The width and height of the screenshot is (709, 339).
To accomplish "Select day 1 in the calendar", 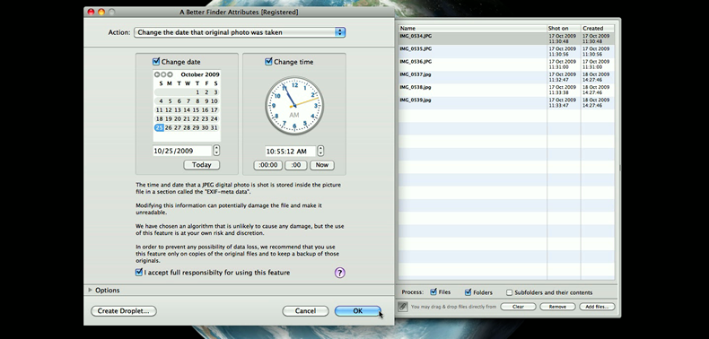I will 197,92.
